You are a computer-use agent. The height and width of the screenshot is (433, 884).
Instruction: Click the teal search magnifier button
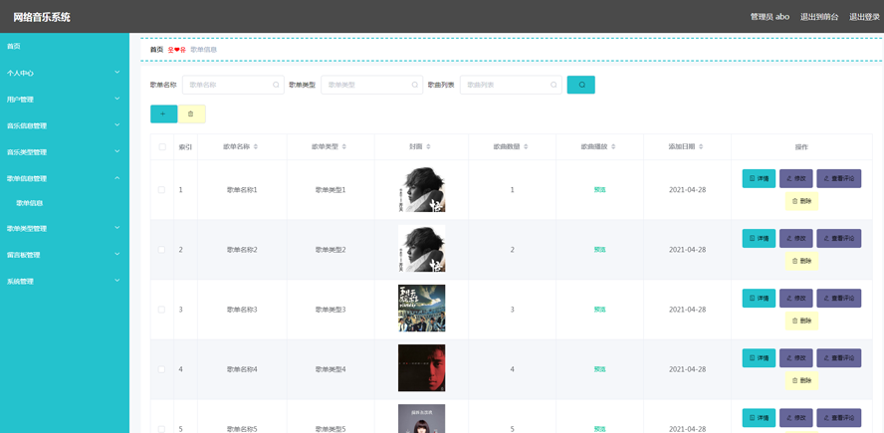point(580,85)
